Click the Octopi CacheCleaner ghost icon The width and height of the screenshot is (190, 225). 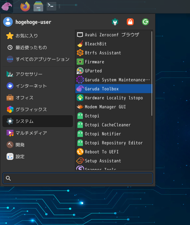pyautogui.click(x=80, y=125)
